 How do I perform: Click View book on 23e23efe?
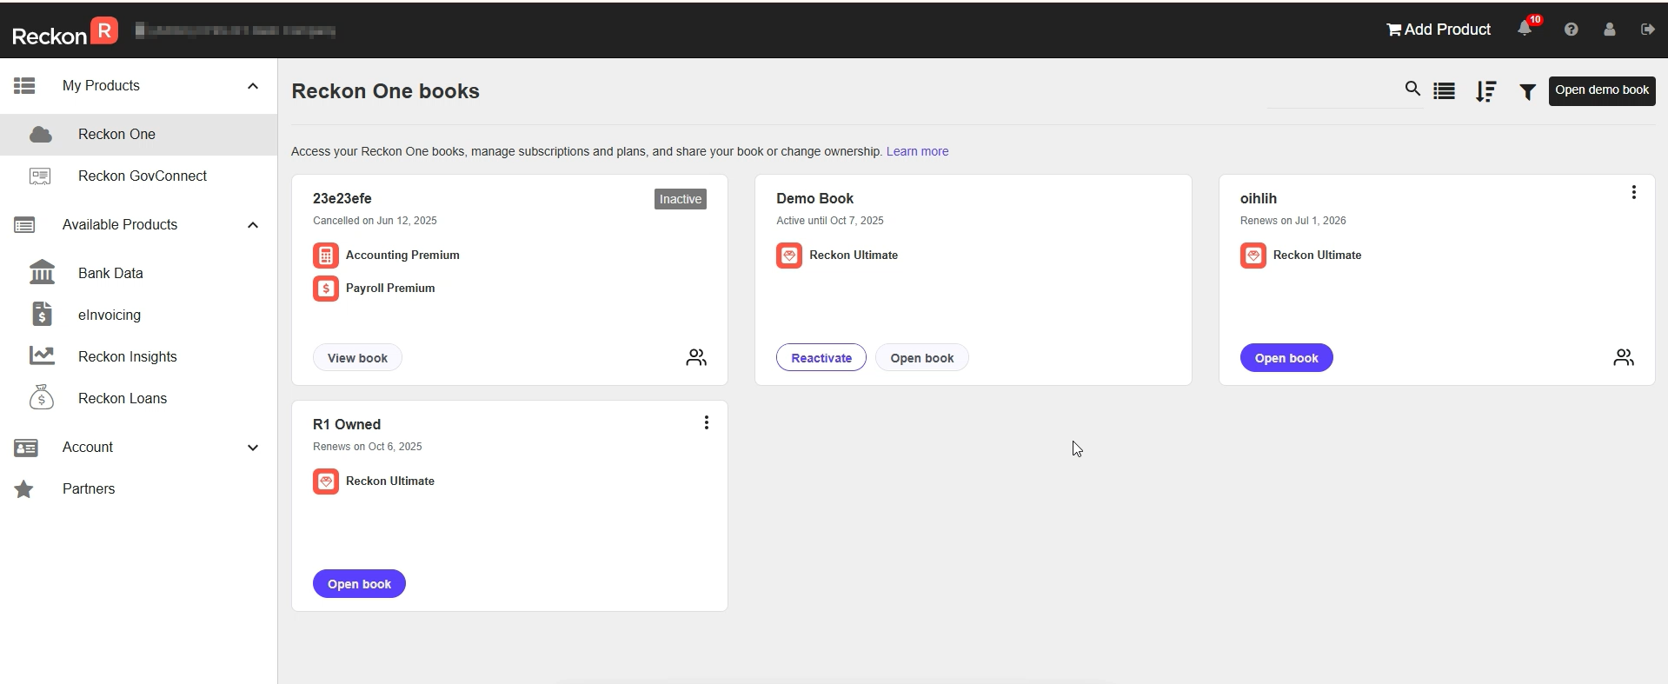pyautogui.click(x=357, y=358)
